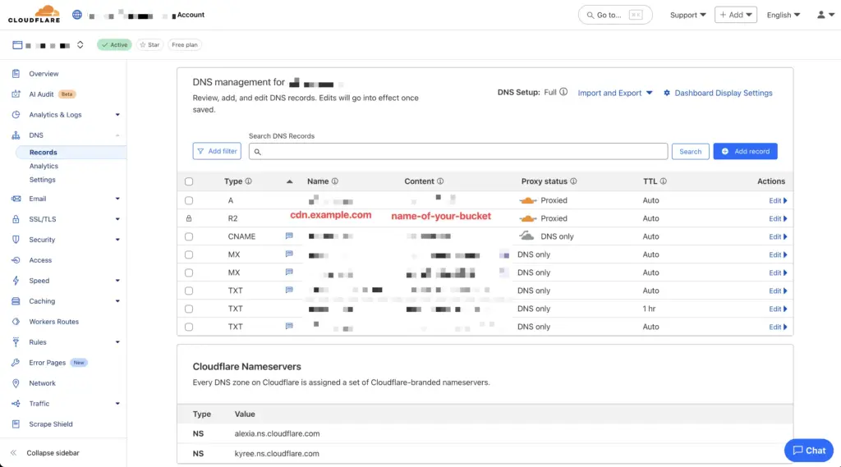Select Settings under DNS
This screenshot has height=467, width=841.
click(43, 180)
